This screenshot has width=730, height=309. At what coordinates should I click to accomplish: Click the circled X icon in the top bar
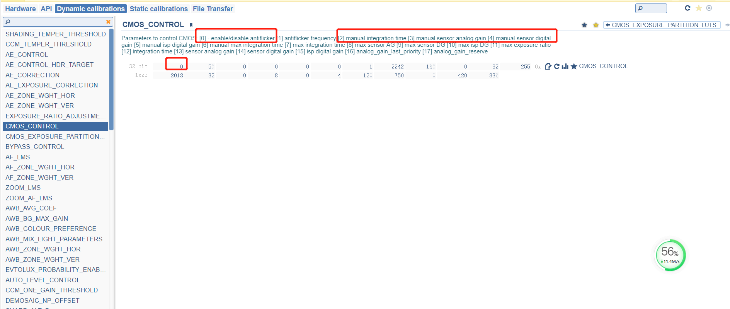(709, 8)
